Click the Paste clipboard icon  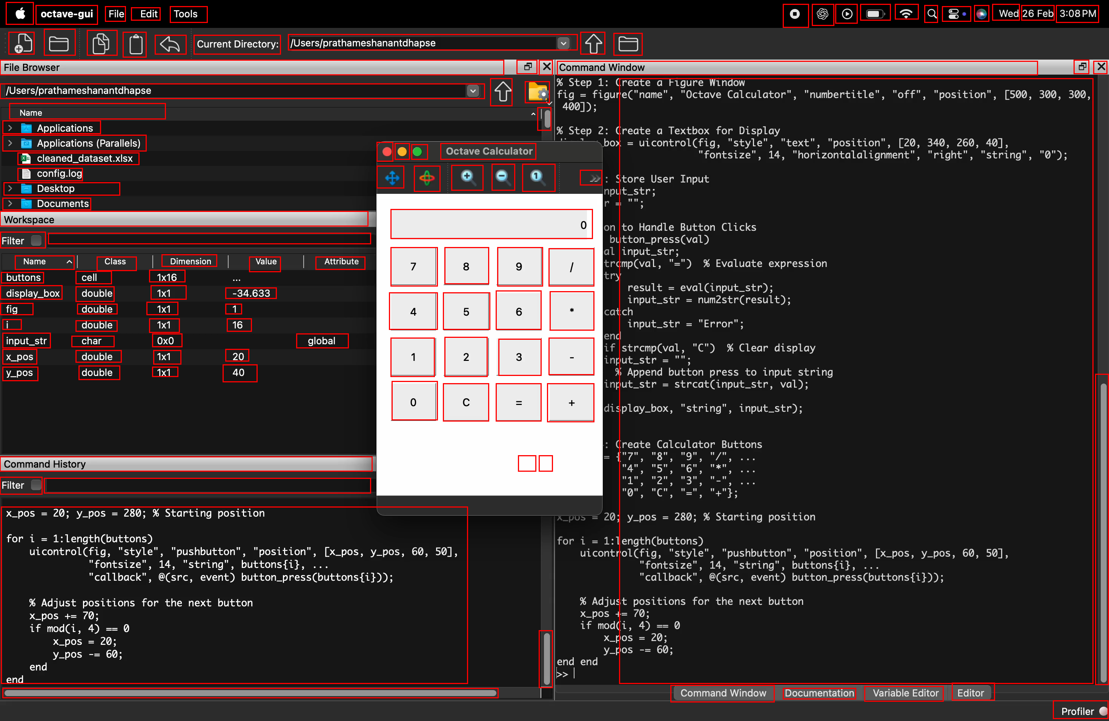[x=135, y=44]
